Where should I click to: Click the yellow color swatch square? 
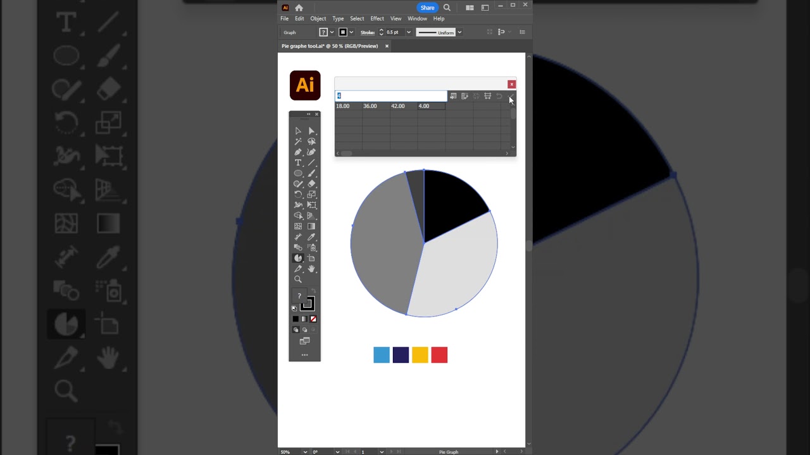pyautogui.click(x=420, y=355)
